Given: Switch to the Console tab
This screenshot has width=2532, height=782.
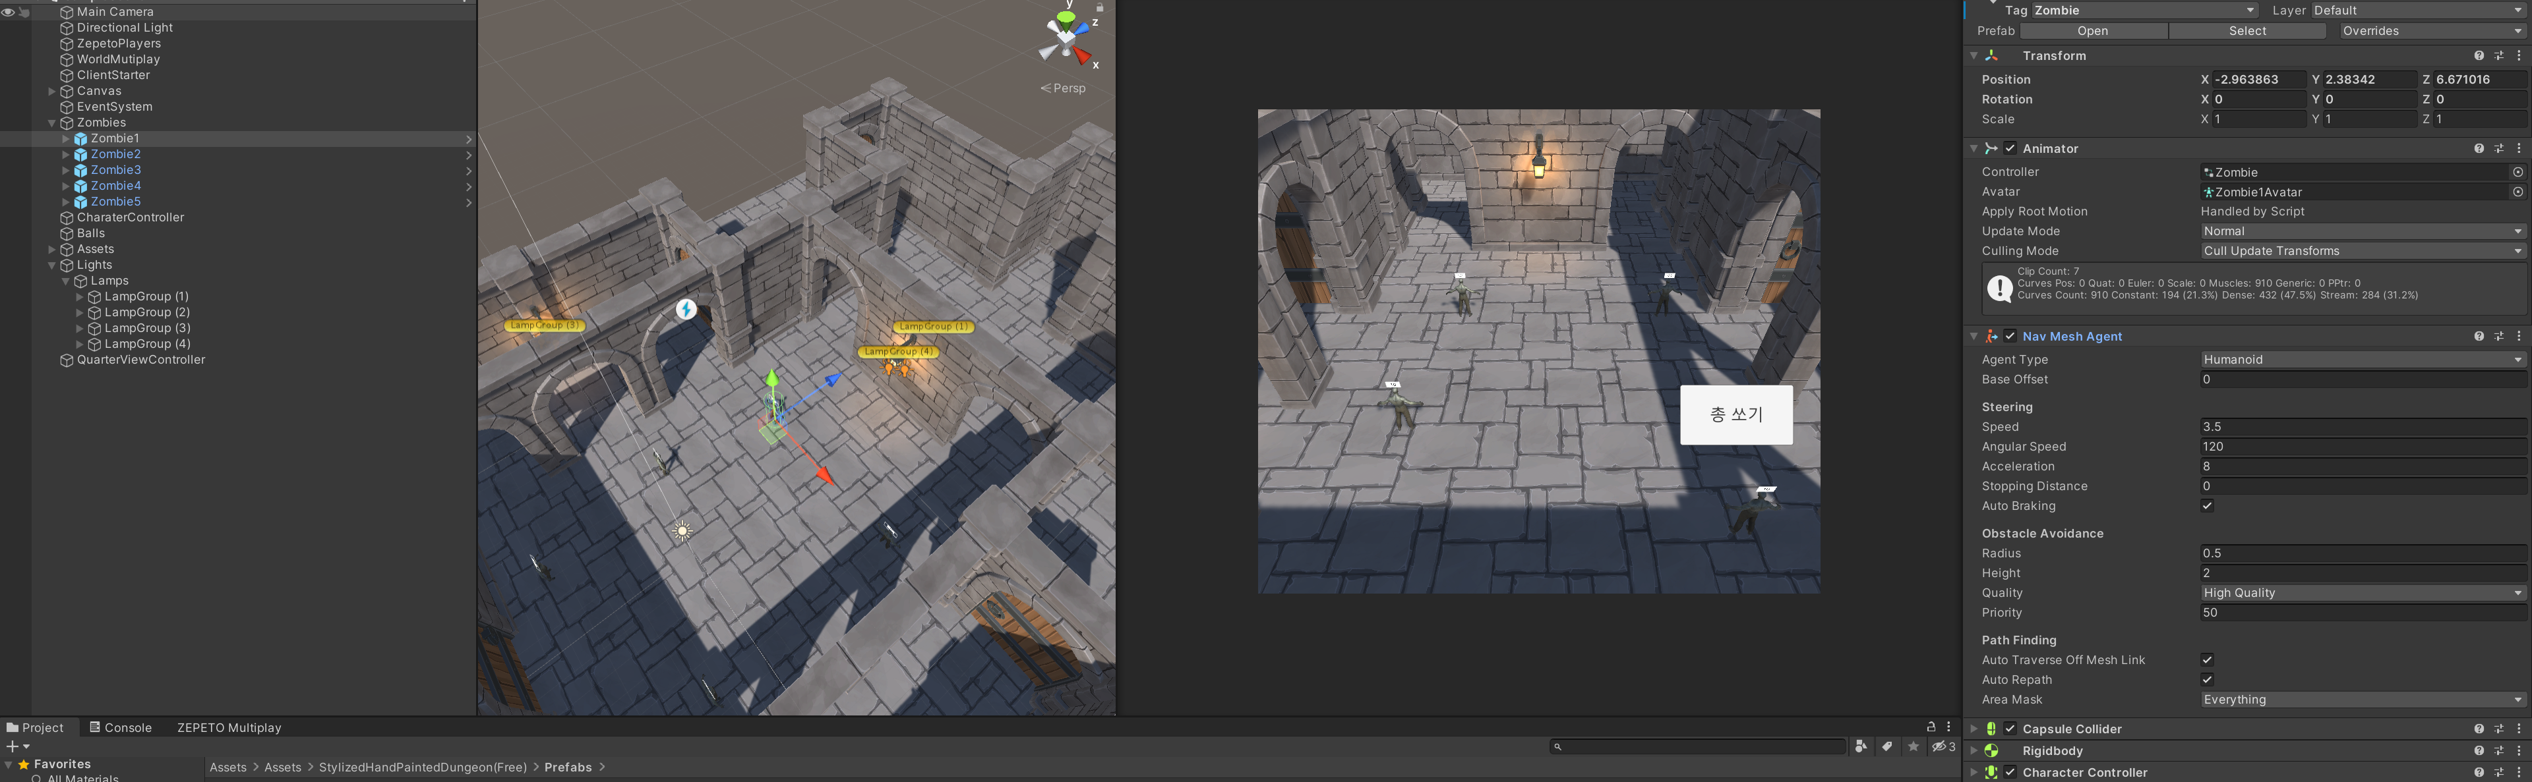Looking at the screenshot, I should click(x=120, y=728).
